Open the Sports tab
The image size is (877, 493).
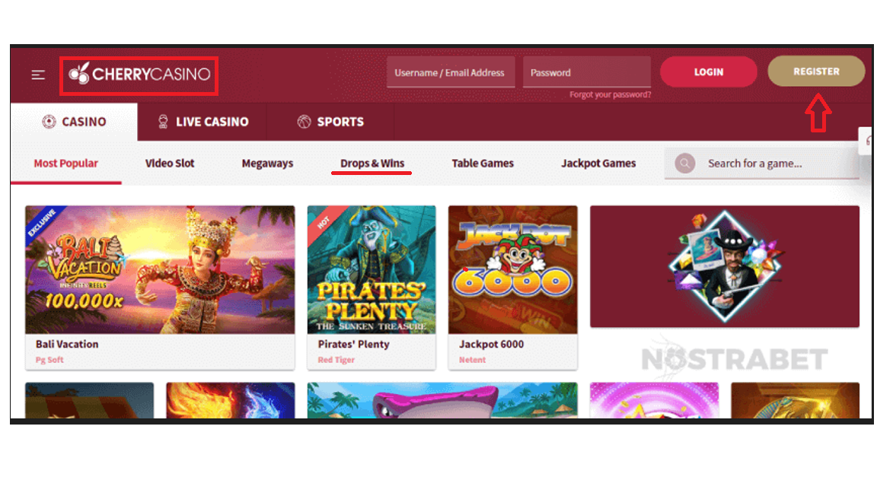tap(330, 122)
